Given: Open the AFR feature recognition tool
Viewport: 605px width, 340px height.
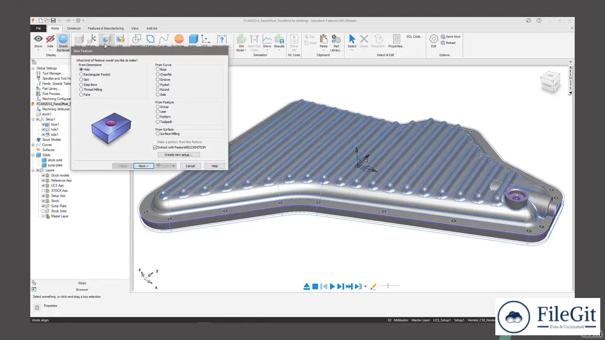Looking at the screenshot, I should pyautogui.click(x=120, y=39).
